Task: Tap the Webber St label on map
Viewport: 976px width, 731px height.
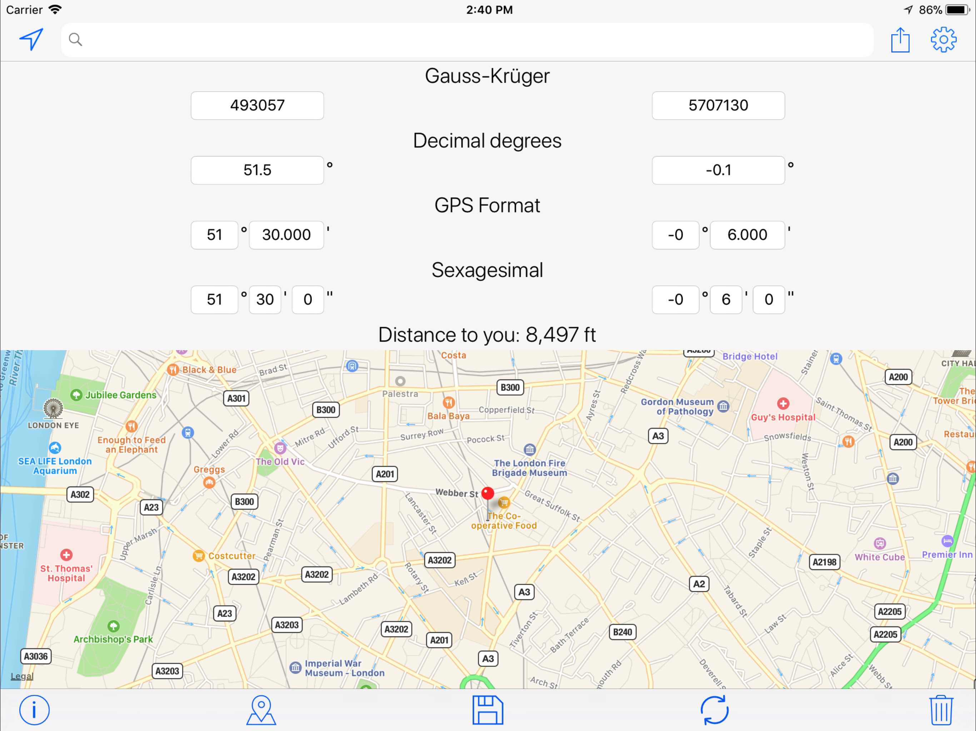Action: [x=457, y=493]
